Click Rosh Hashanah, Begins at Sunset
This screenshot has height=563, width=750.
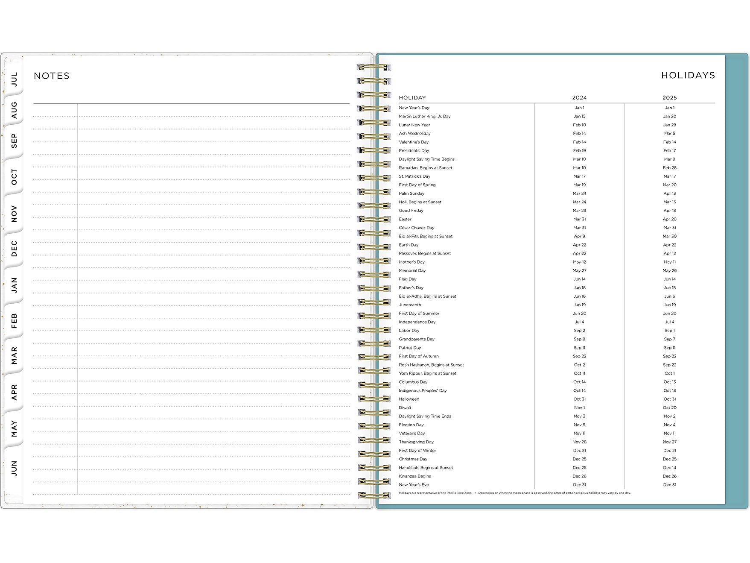(x=431, y=365)
